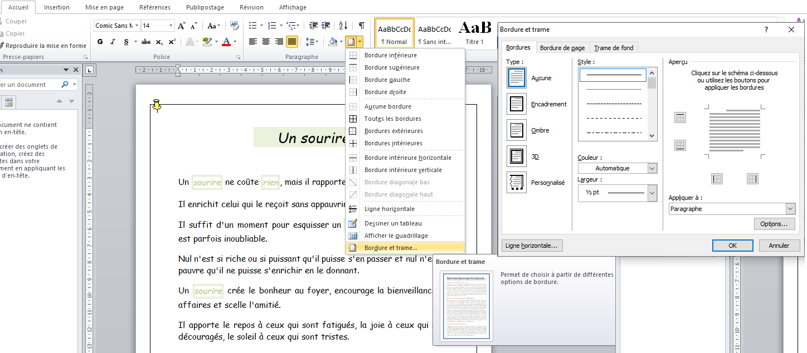This screenshot has width=807, height=353.
Task: Click the sort A-Z icon in the ribbon
Action: point(343,26)
